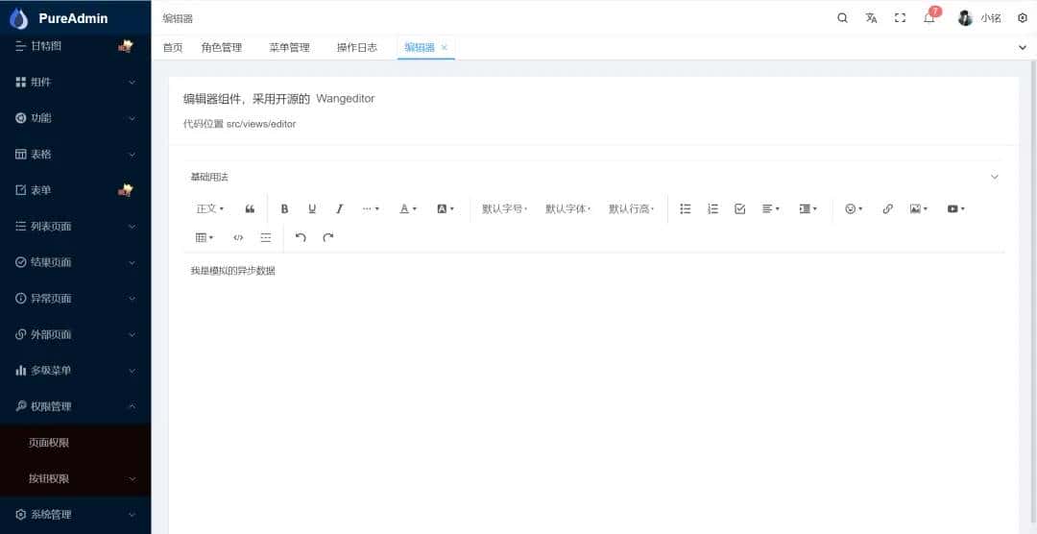Toggle underline formatting
The width and height of the screenshot is (1037, 534).
(312, 208)
